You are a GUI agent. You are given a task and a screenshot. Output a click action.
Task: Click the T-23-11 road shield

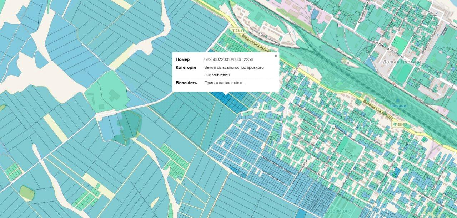point(236,31)
